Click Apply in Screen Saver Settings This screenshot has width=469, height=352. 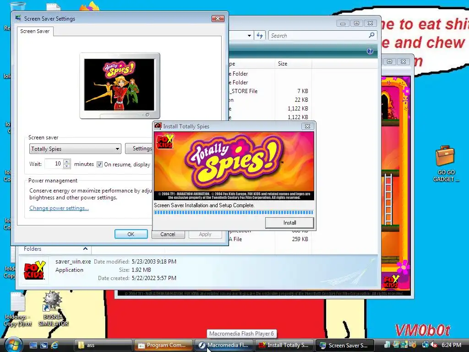click(x=205, y=234)
